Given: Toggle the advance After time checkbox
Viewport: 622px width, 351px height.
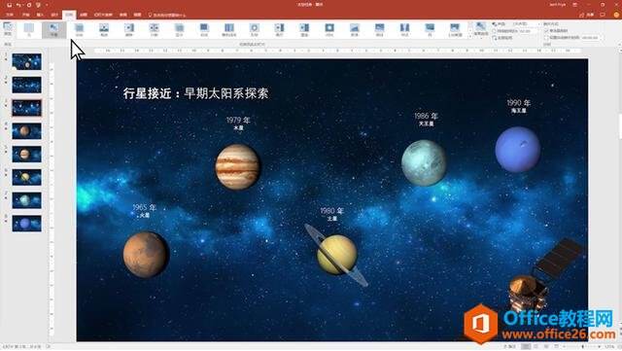Looking at the screenshot, I should click(x=546, y=37).
